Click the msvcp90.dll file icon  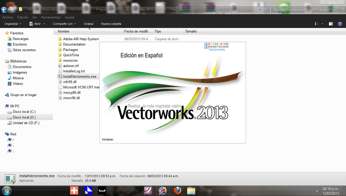pos(60,93)
